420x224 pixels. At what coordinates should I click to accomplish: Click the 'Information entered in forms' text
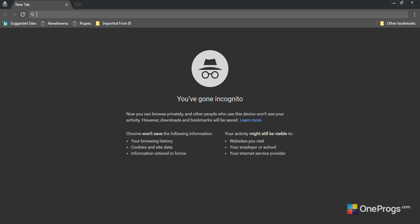(x=158, y=153)
